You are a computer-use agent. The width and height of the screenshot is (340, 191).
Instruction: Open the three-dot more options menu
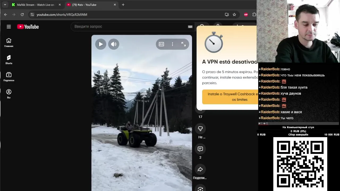tap(172, 44)
